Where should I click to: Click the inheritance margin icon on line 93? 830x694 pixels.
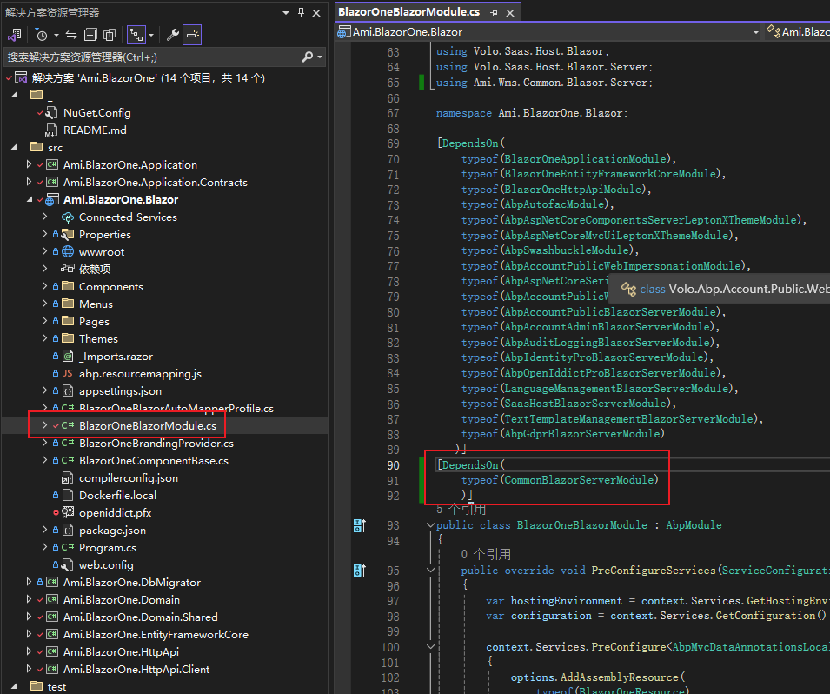[360, 525]
